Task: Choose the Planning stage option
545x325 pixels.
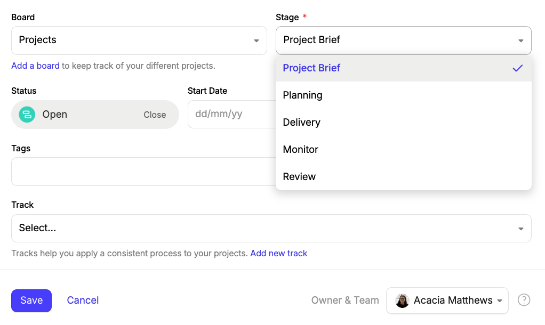Action: 404,95
